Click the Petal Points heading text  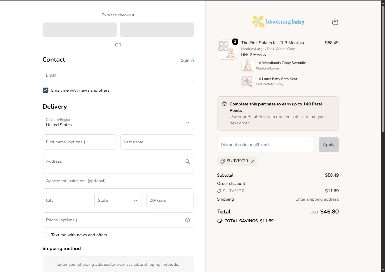point(276,107)
